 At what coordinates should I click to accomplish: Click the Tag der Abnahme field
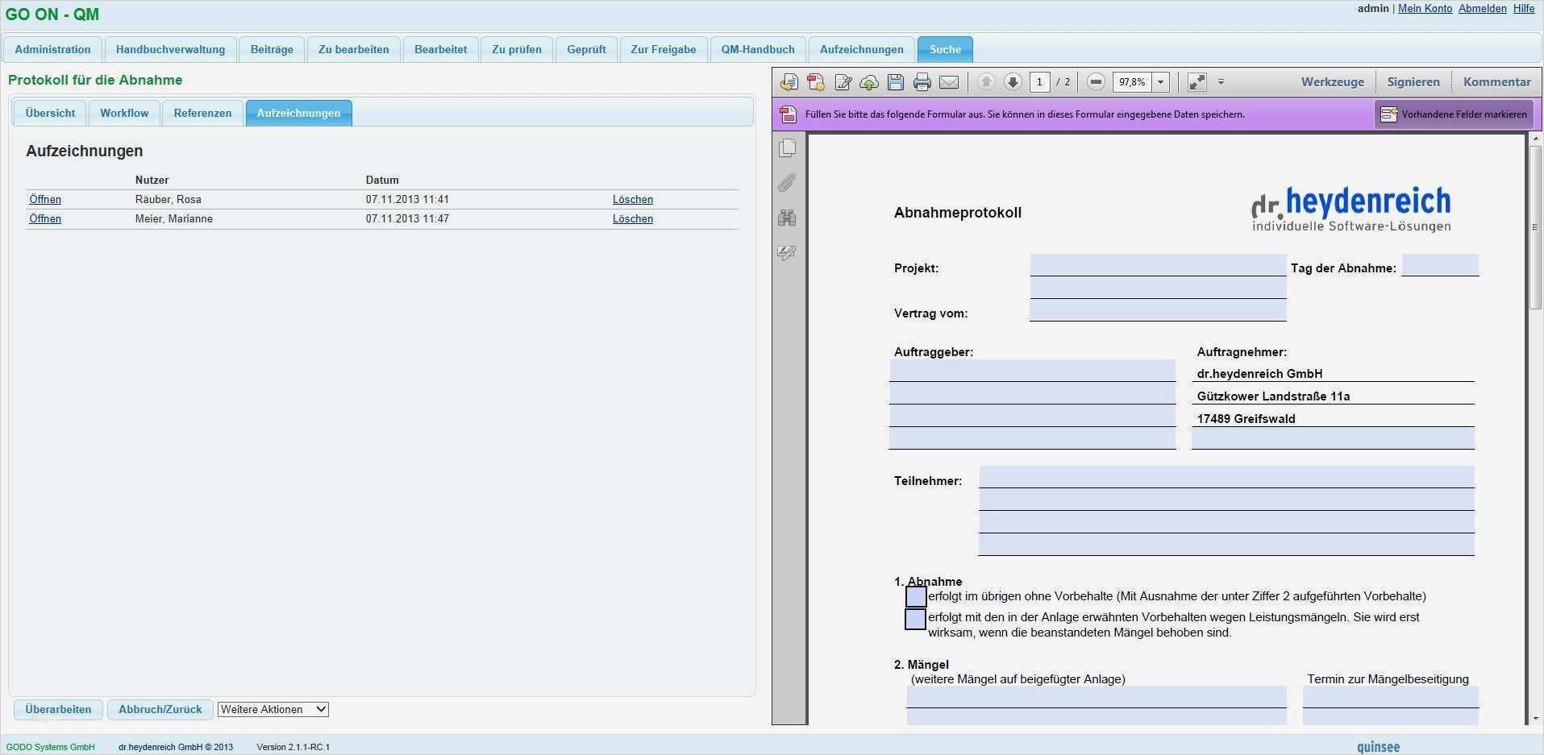pyautogui.click(x=1440, y=265)
